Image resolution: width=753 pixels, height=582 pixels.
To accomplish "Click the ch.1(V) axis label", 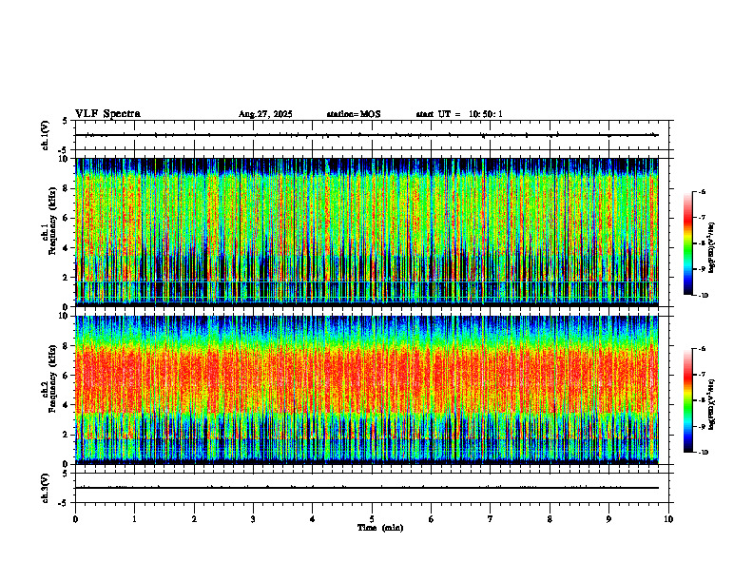I will coord(46,135).
